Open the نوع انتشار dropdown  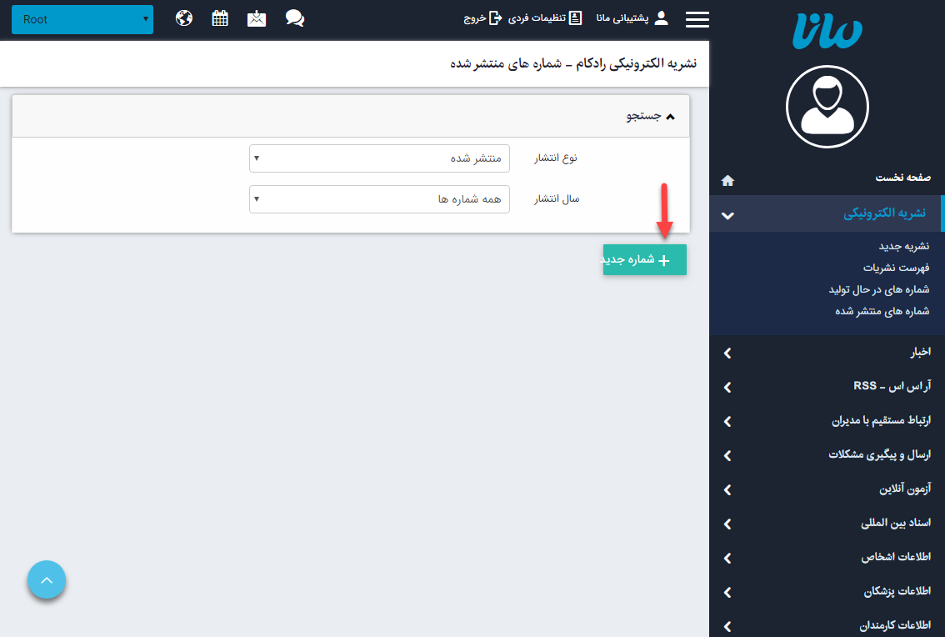point(379,158)
